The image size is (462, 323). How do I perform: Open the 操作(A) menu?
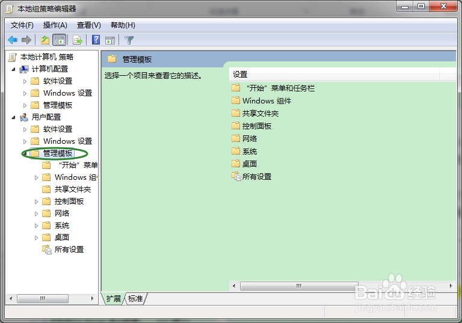pos(55,25)
